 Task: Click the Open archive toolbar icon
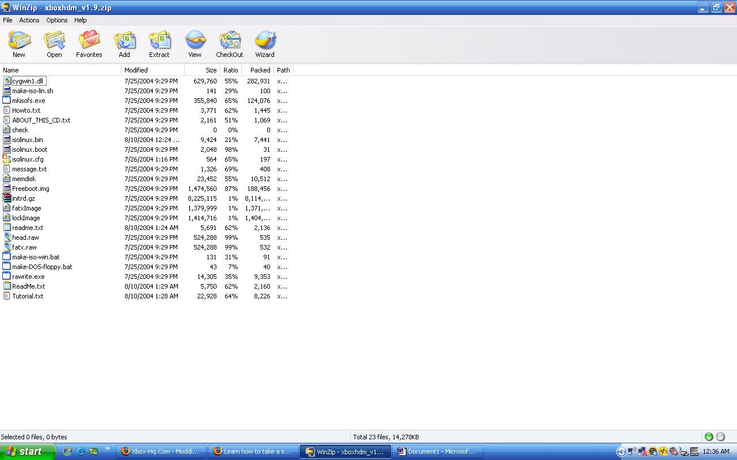pos(54,41)
